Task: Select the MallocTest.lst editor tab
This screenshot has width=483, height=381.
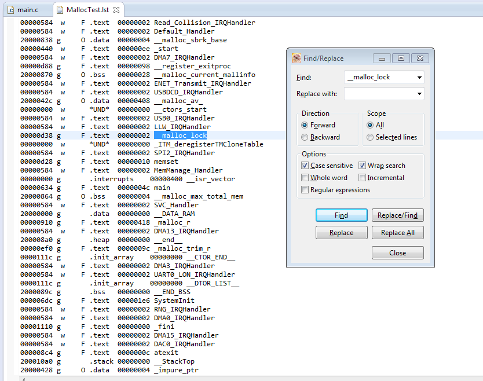Action: [87, 10]
